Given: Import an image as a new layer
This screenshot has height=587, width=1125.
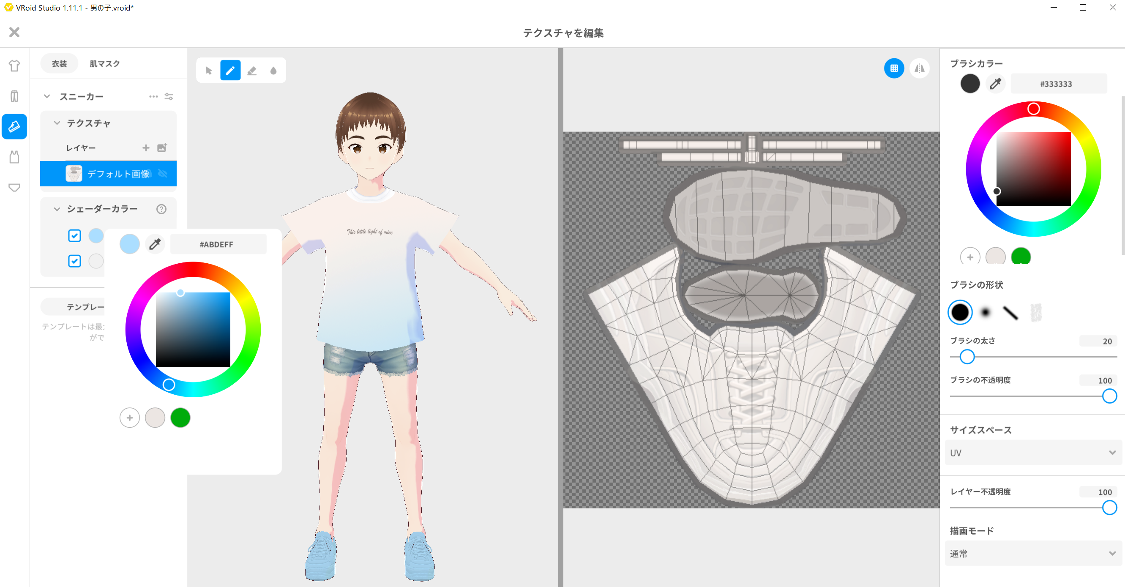Looking at the screenshot, I should pos(162,147).
